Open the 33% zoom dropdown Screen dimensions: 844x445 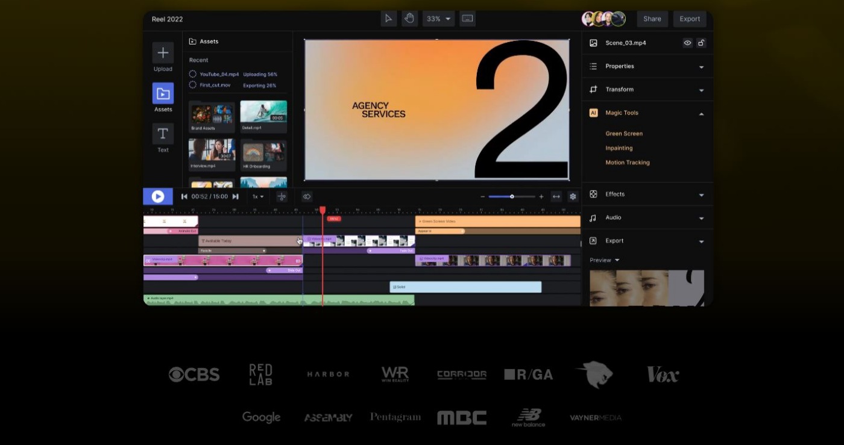438,19
